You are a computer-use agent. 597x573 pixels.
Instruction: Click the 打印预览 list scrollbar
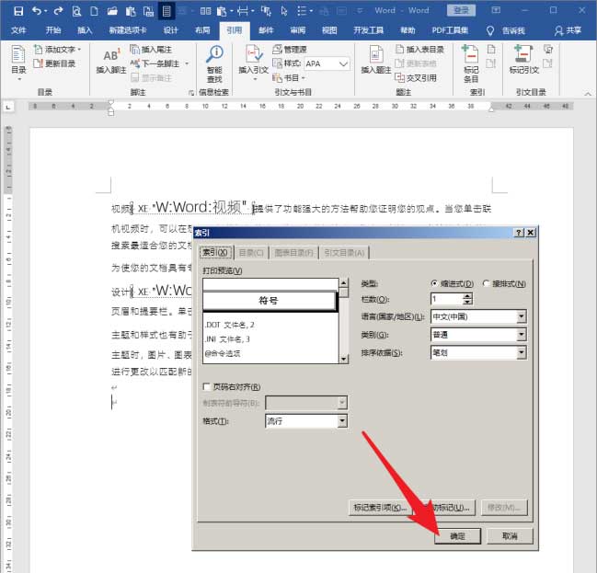[345, 322]
